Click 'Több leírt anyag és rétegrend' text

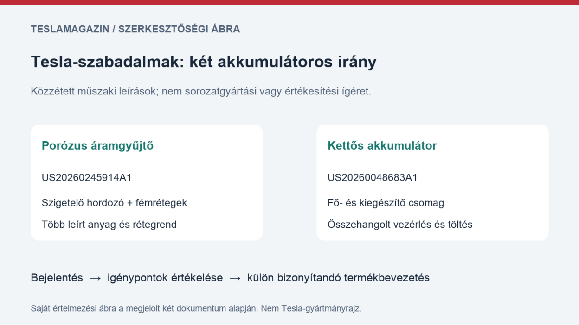109,225
